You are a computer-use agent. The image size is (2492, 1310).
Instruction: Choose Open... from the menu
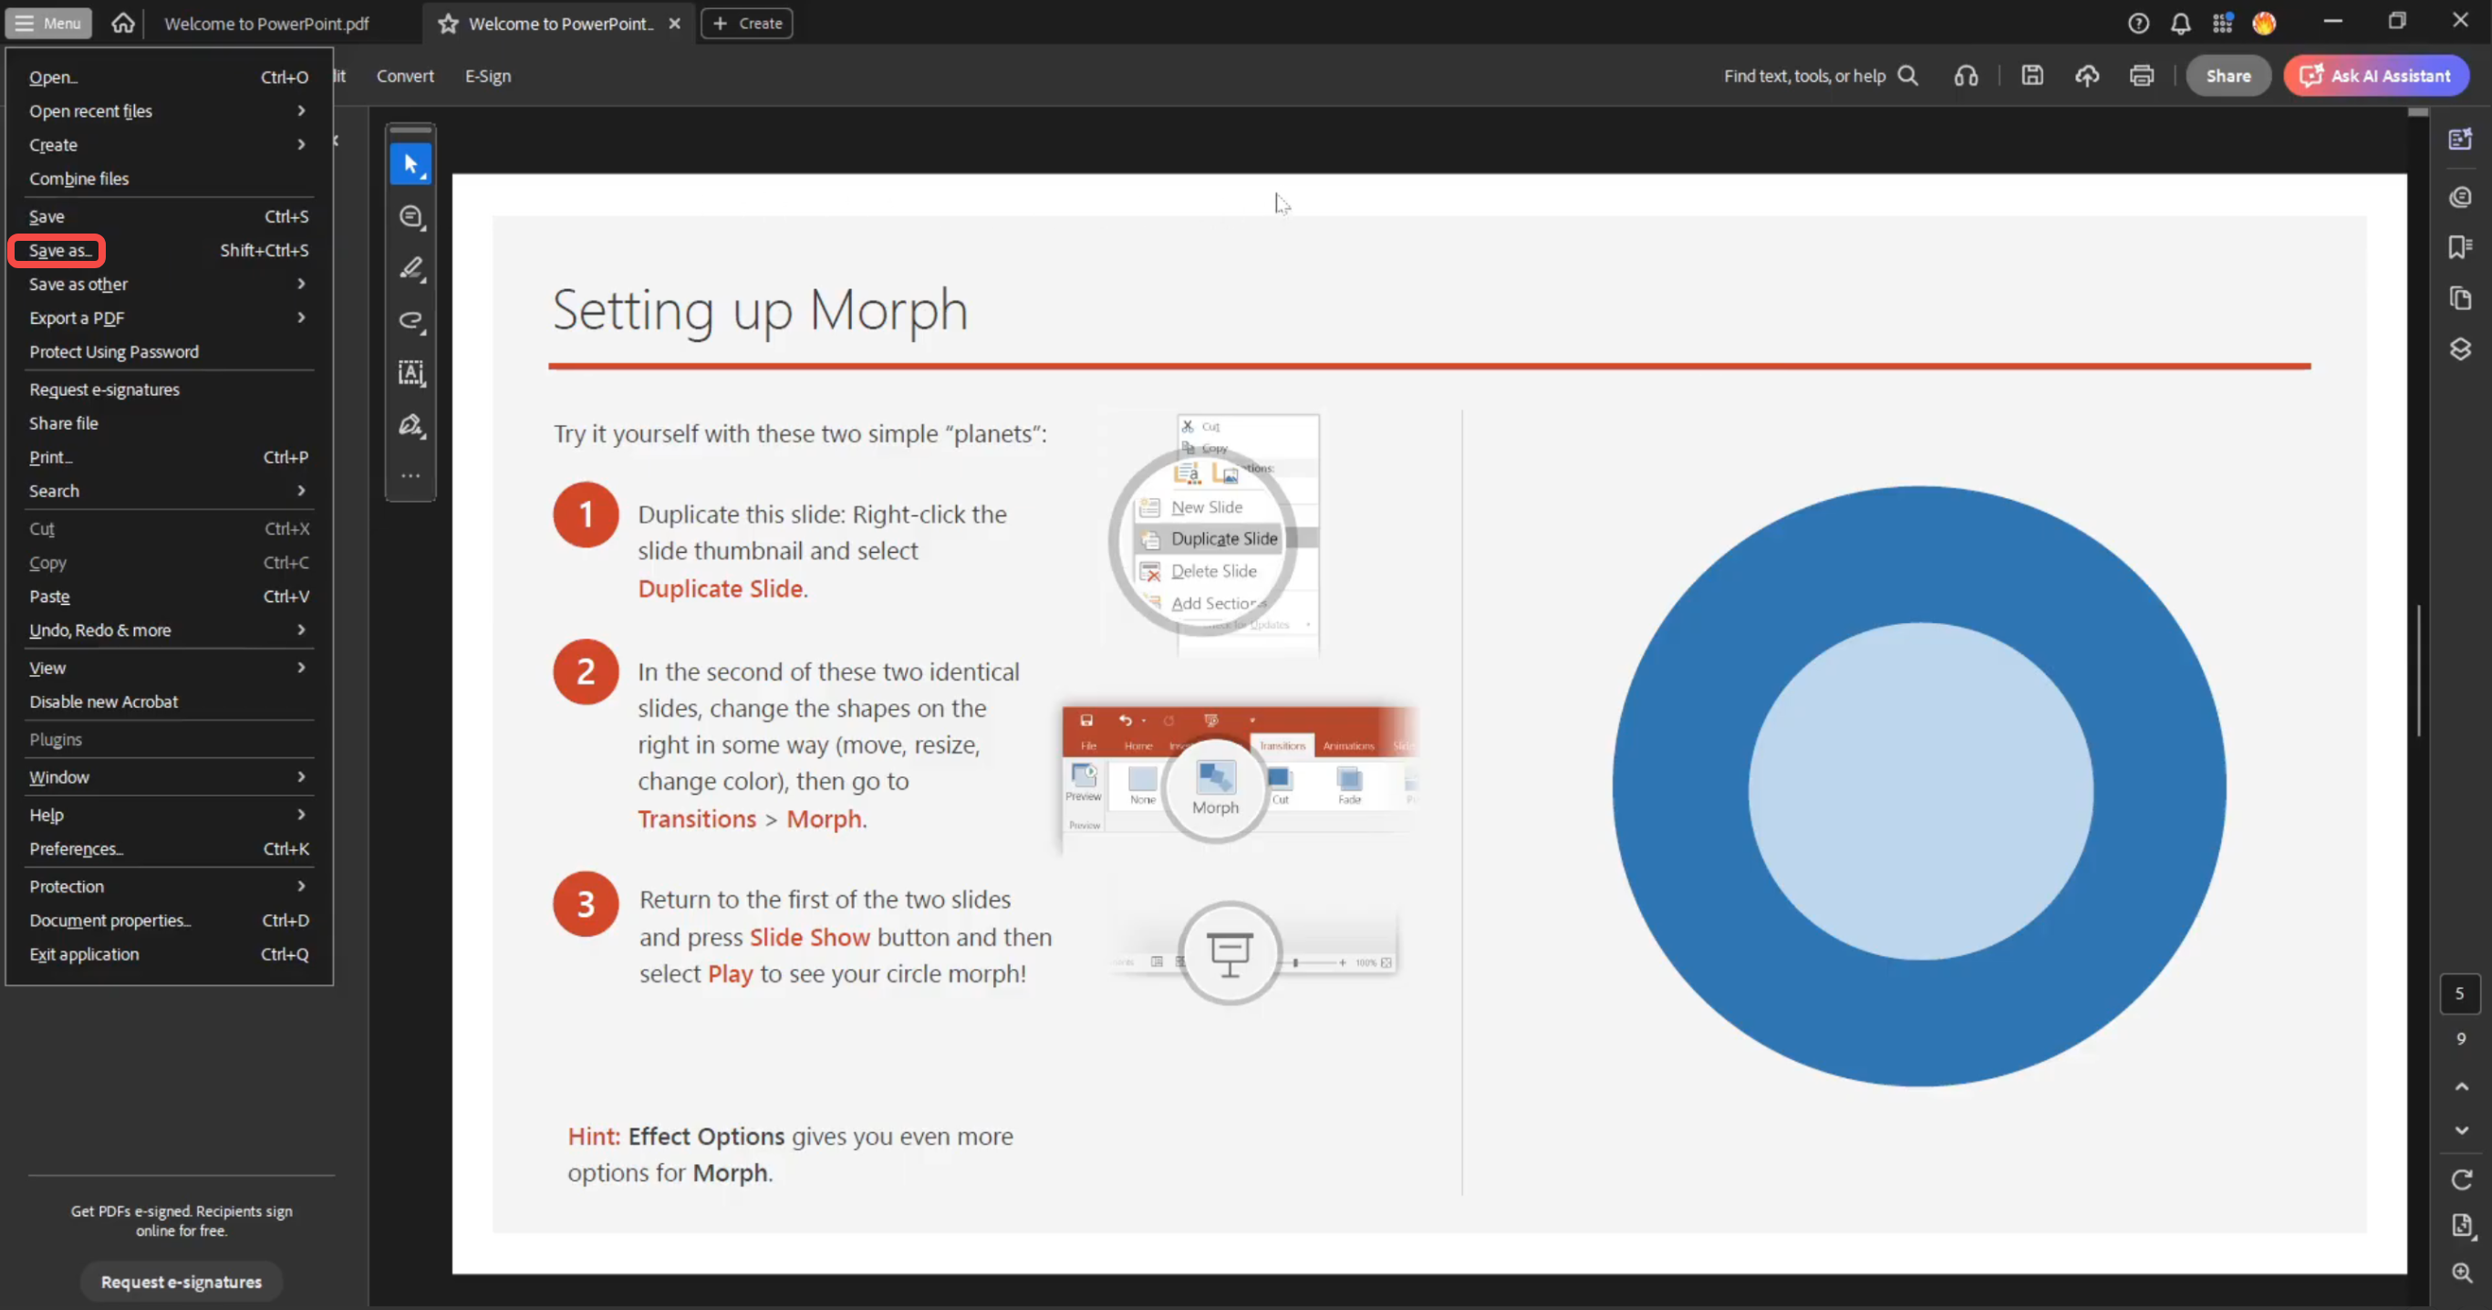coord(169,78)
